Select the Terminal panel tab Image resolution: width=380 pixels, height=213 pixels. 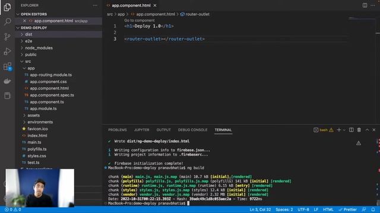click(223, 130)
